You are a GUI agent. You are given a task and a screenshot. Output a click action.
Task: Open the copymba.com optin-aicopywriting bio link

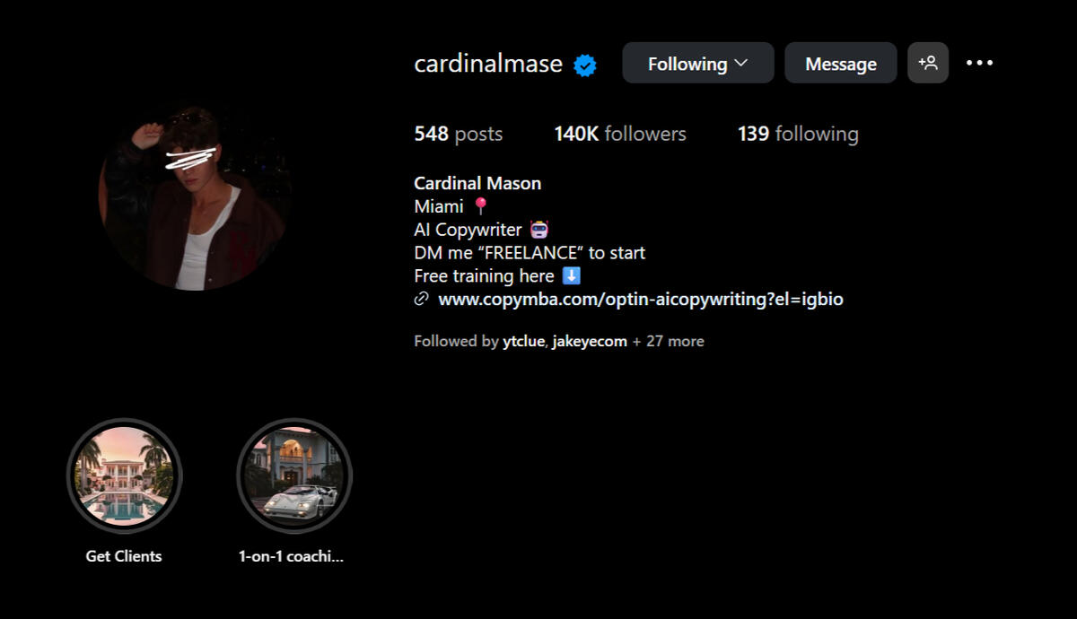click(641, 300)
